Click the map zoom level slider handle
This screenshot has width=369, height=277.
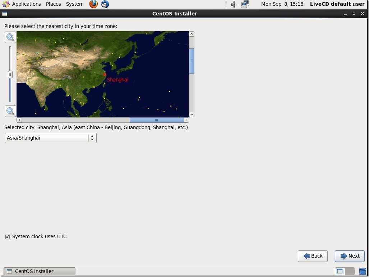10,75
